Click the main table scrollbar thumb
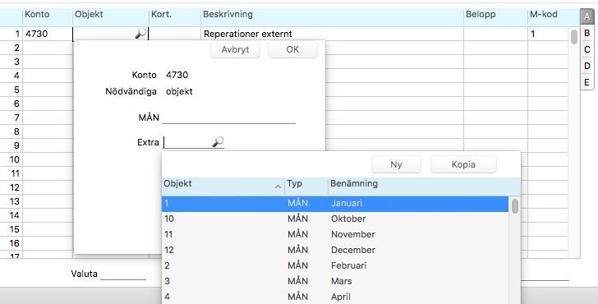Image resolution: width=598 pixels, height=304 pixels. (x=574, y=37)
